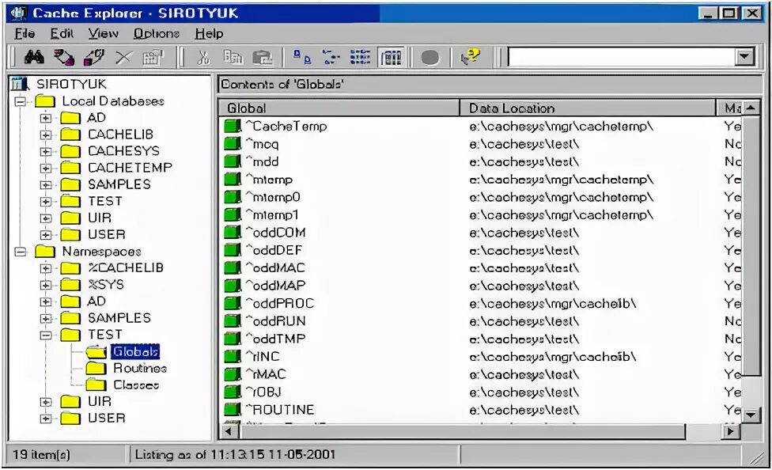
Task: Select the Routines tree item
Action: tap(140, 368)
